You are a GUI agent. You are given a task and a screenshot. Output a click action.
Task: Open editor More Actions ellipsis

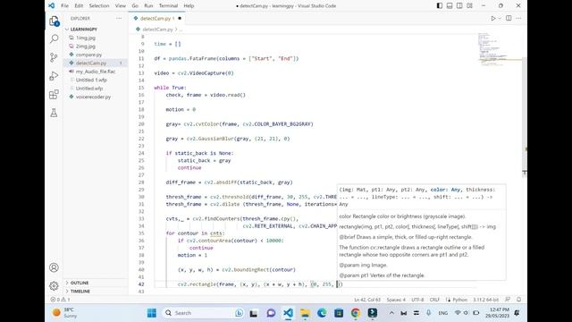coord(518,18)
